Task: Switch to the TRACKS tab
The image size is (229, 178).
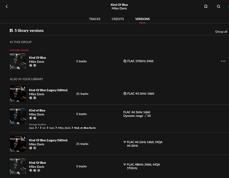Action: [x=95, y=19]
